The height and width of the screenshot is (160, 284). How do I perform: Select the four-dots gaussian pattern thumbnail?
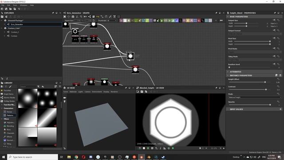coord(47,98)
